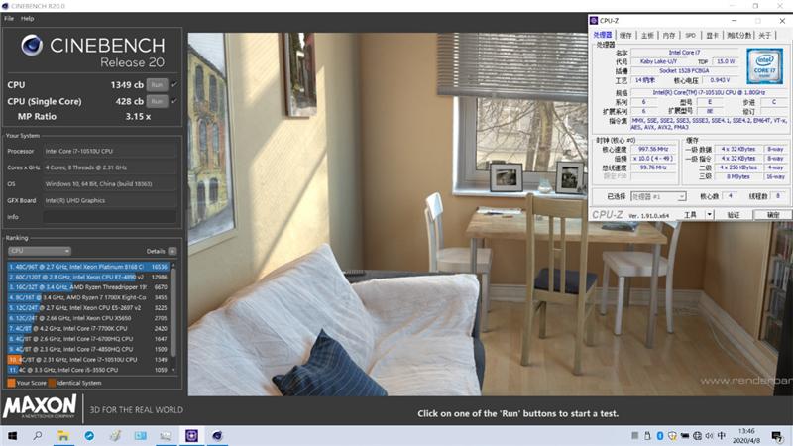
Task: Open the processor selection dropdown in CPU-Z
Action: coord(655,196)
